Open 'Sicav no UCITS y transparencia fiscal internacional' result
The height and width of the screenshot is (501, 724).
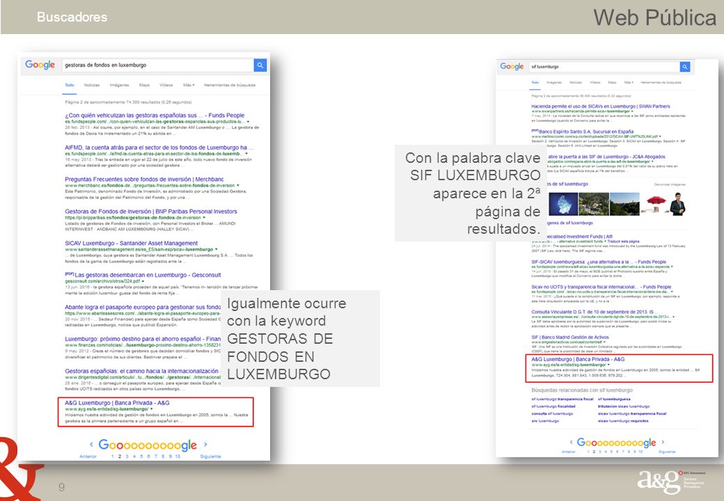point(601,287)
